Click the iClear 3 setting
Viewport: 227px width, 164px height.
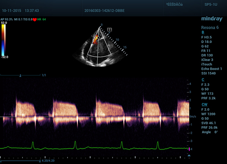coord(207,60)
